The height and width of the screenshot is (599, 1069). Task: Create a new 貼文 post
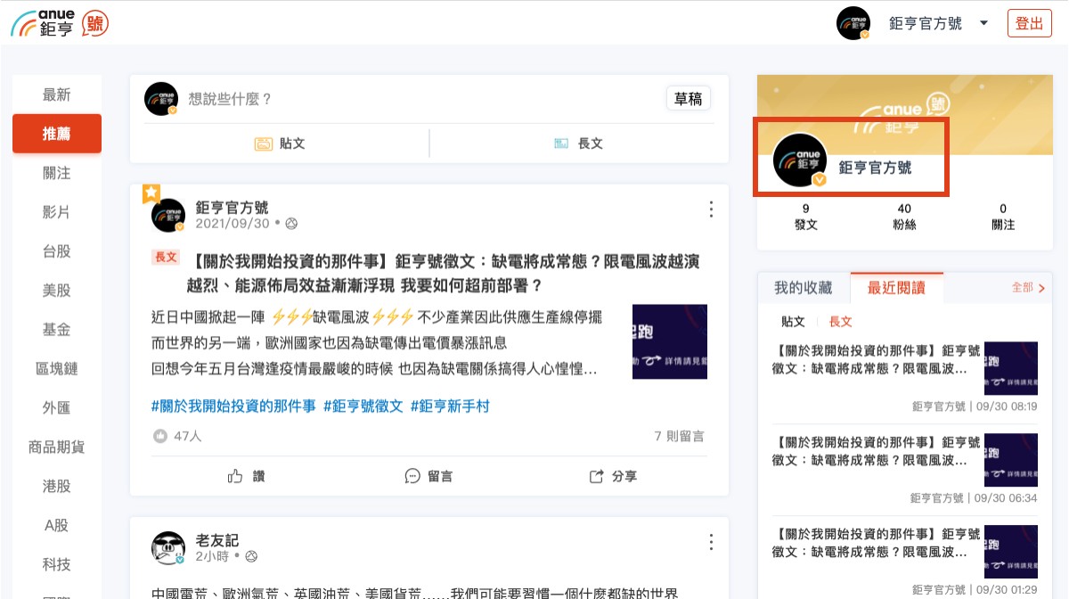point(280,144)
